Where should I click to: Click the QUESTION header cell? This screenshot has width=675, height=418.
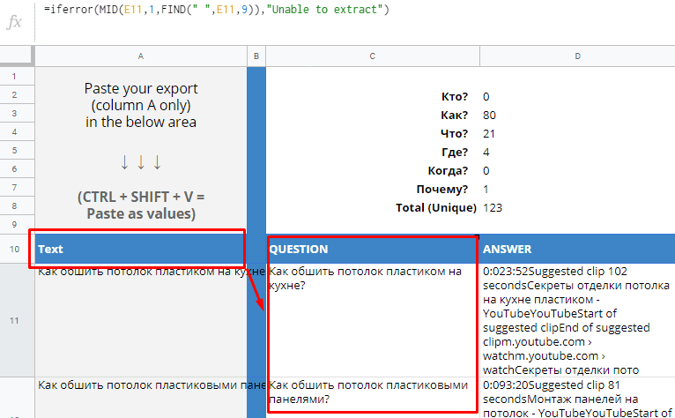(373, 249)
